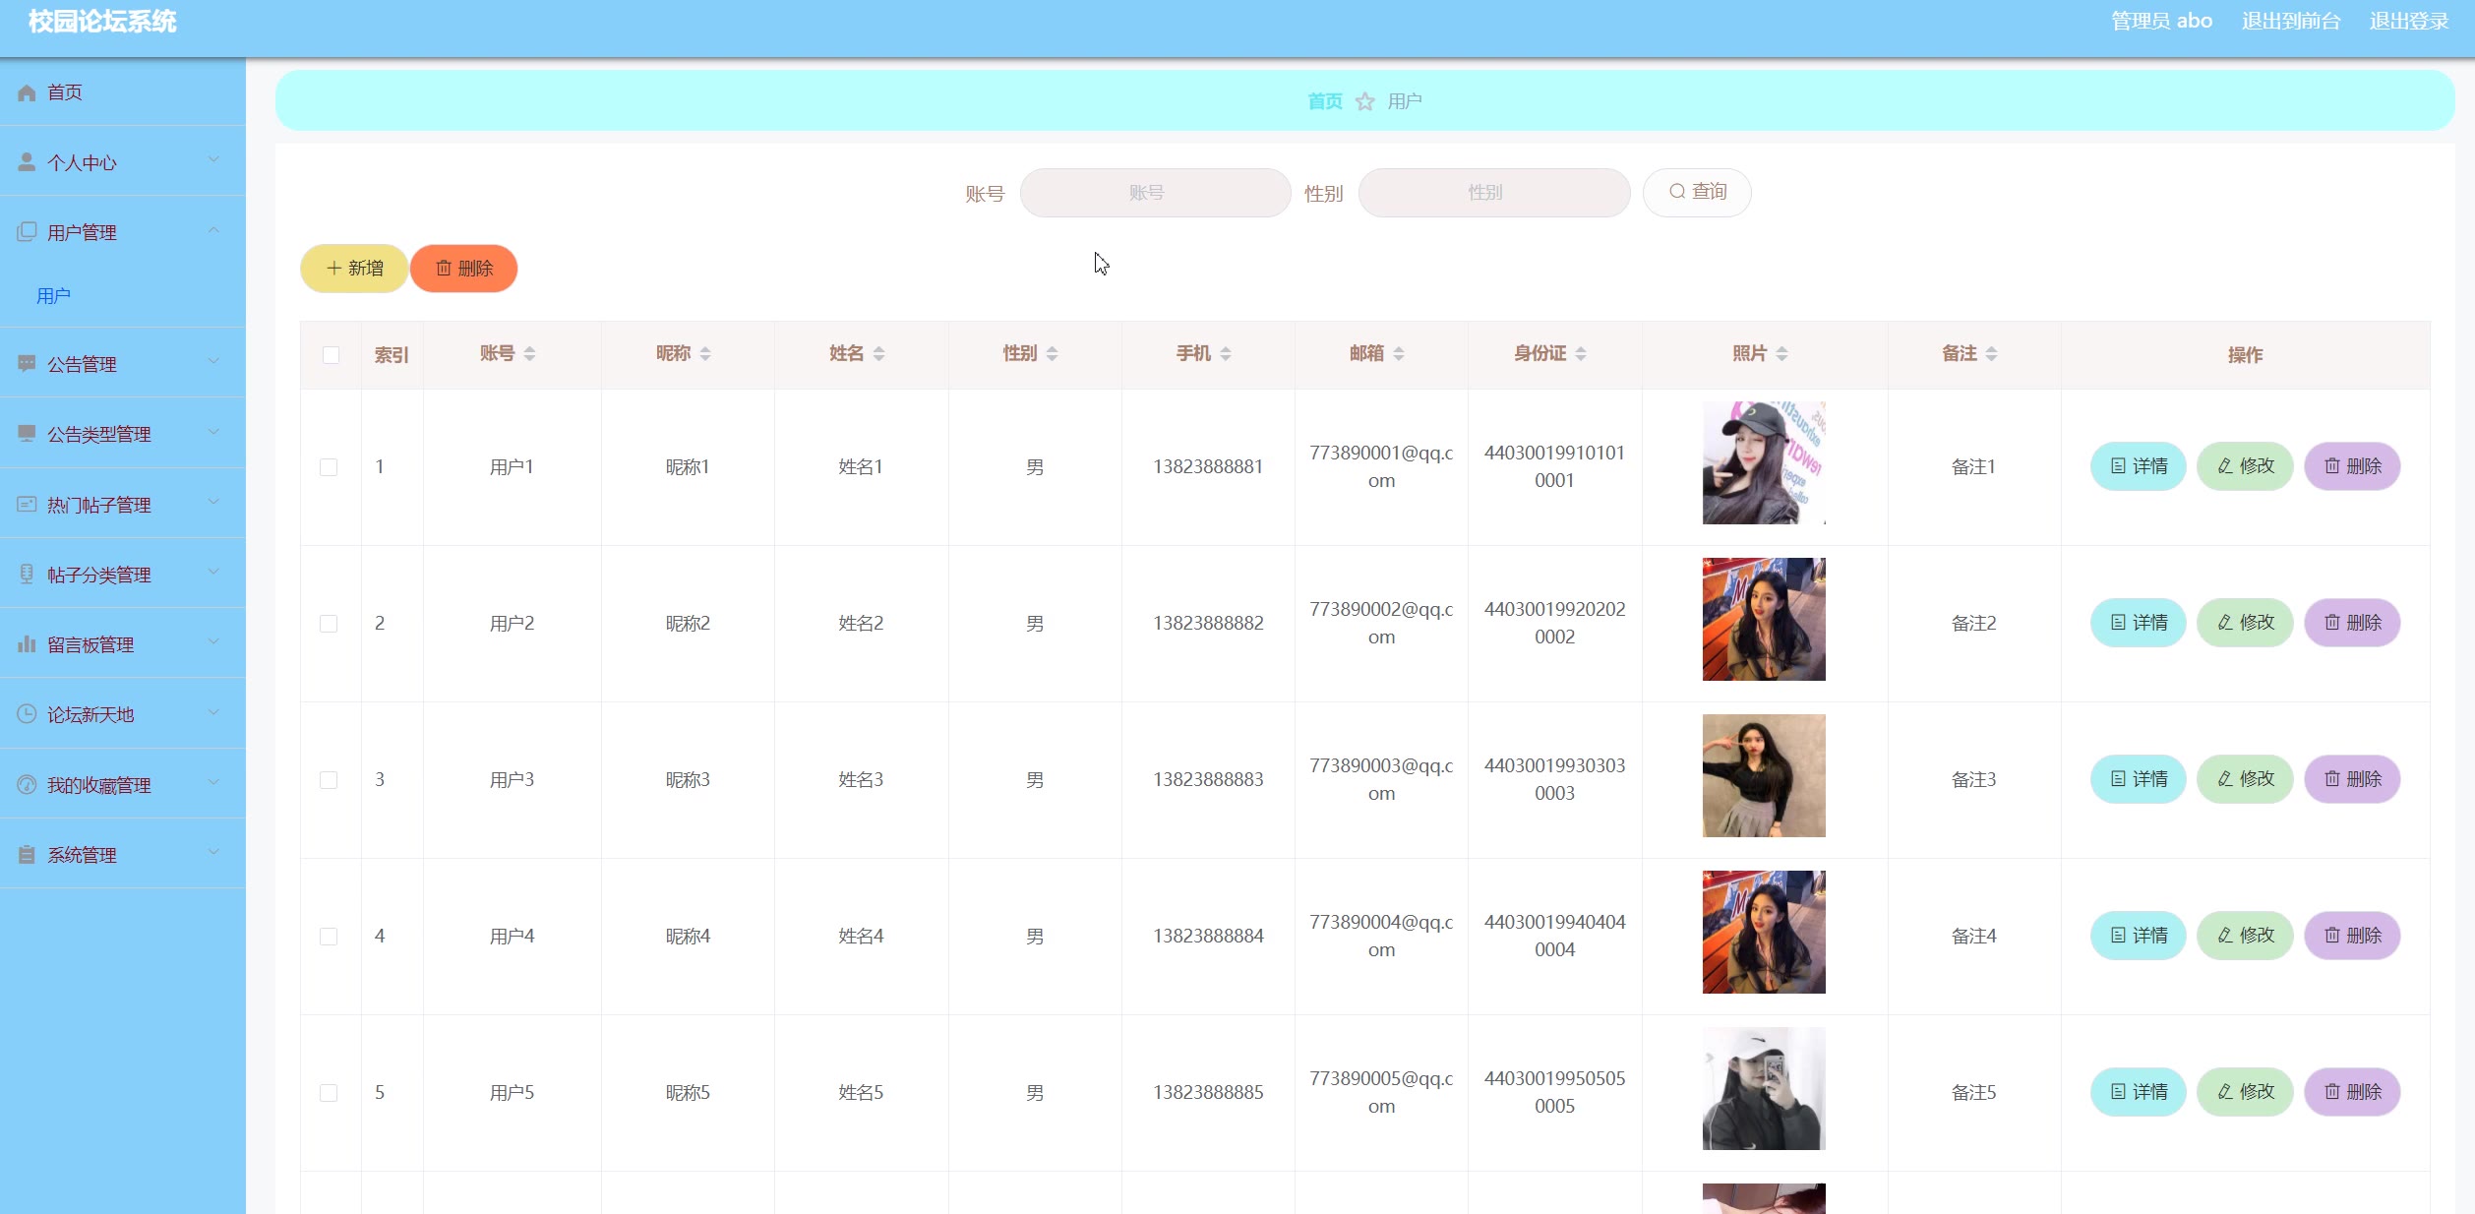The image size is (2475, 1214).
Task: Sort by 账号 column arrows
Action: pos(529,354)
